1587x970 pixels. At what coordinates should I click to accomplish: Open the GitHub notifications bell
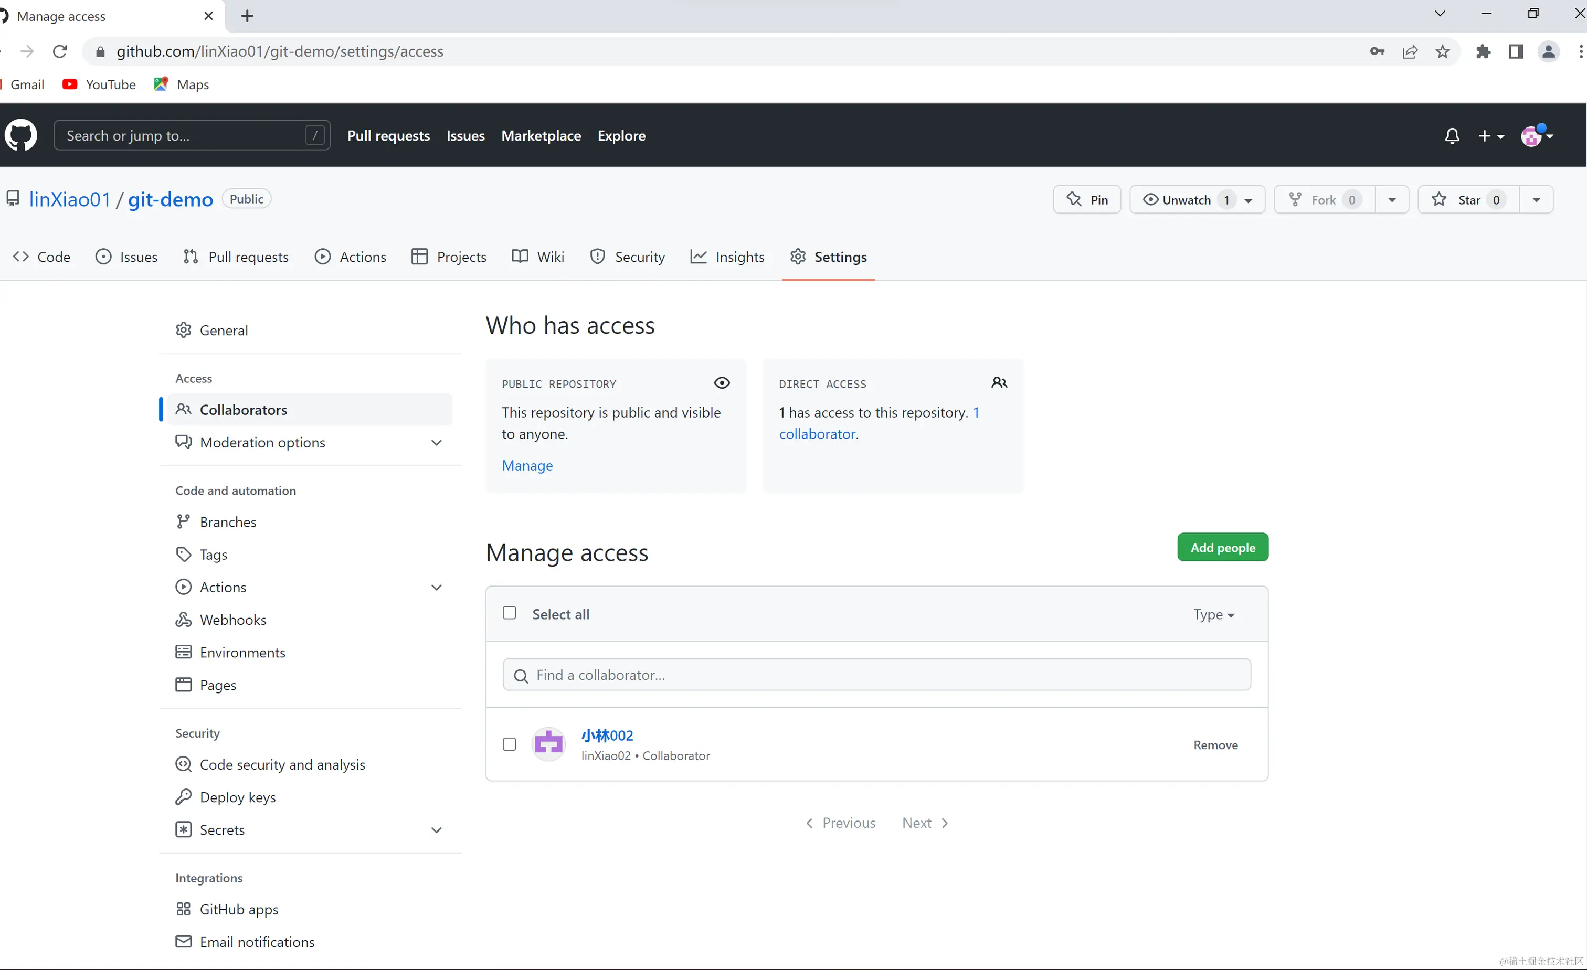pos(1452,136)
